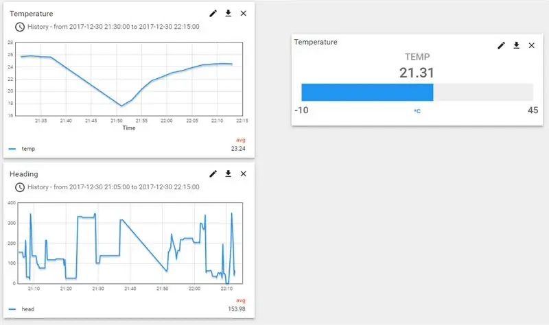549x325 pixels.
Task: Click the lowest point on temperature curve
Action: [121, 106]
